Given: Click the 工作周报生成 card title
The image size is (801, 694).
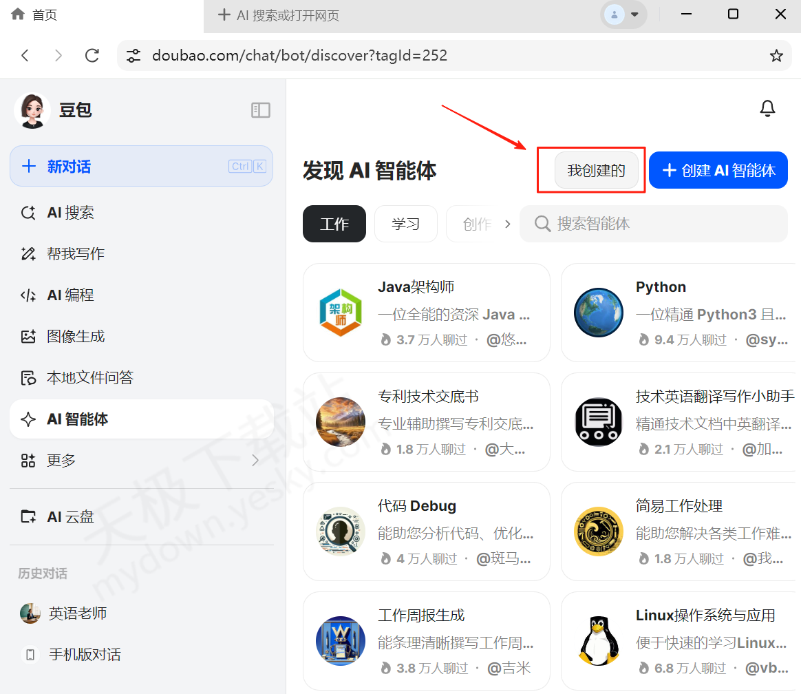Looking at the screenshot, I should click(x=421, y=615).
